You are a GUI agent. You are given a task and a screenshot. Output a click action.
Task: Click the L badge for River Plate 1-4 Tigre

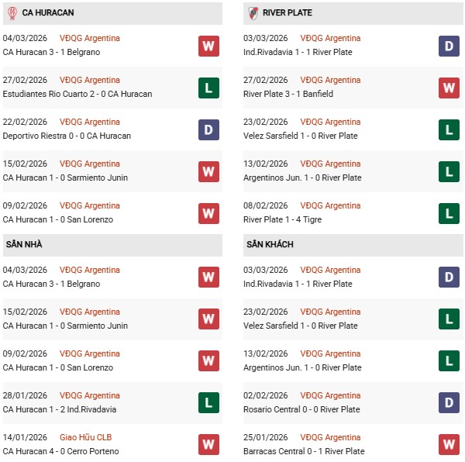click(x=449, y=213)
